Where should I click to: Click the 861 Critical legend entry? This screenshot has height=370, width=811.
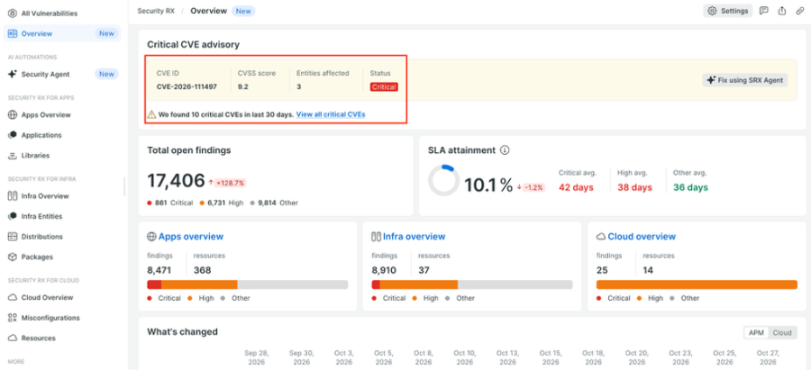pos(170,203)
